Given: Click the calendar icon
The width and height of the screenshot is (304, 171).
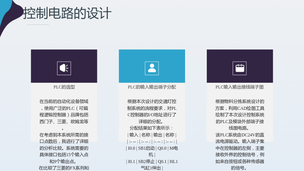Looking at the screenshot, I should click(240, 68).
